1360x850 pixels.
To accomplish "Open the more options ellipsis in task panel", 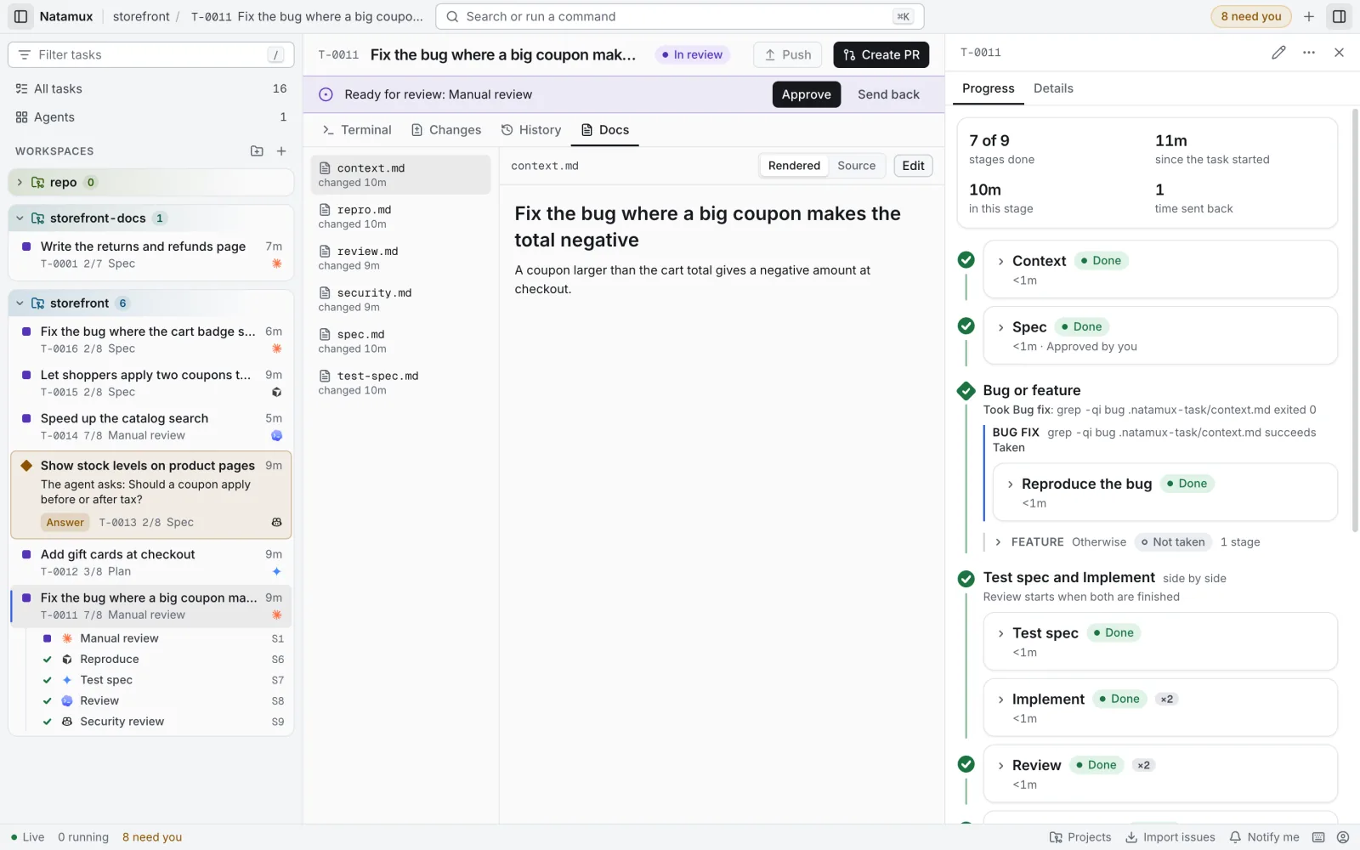I will 1309,53.
